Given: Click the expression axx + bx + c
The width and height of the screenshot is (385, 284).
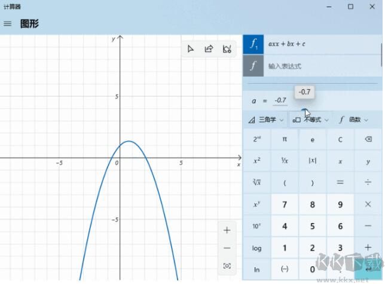Looking at the screenshot, I should [286, 44].
